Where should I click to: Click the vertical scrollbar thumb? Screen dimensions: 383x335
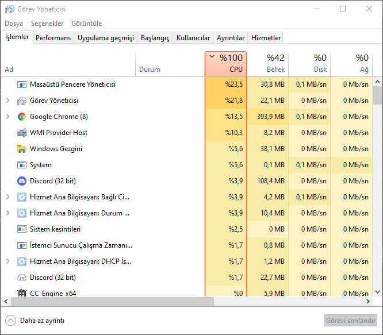pyautogui.click(x=377, y=95)
